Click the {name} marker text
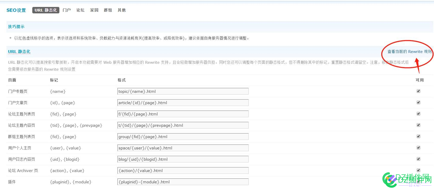This screenshot has width=434, height=189. pyautogui.click(x=58, y=91)
